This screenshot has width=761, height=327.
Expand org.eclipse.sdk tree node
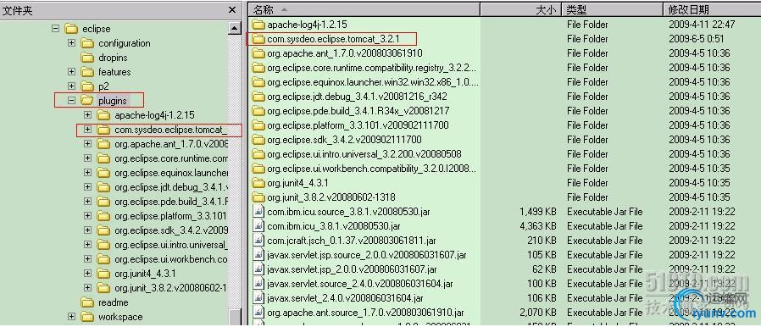(88, 230)
